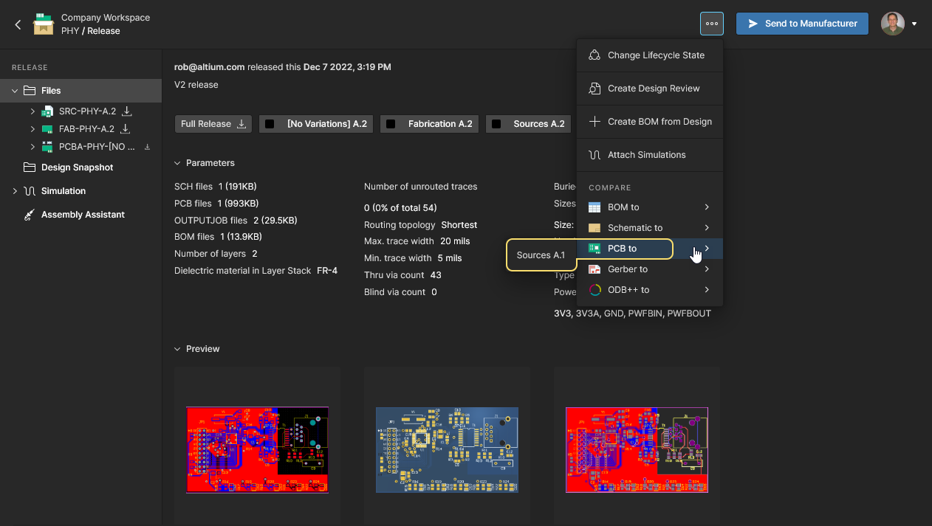
Task: Download FAB-PHY-A.2 with its download icon
Action: pos(127,129)
